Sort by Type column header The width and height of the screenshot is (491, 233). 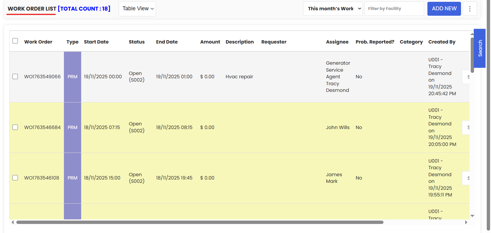72,42
